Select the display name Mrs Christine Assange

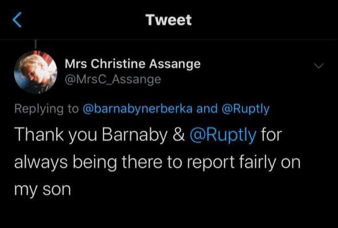(132, 64)
